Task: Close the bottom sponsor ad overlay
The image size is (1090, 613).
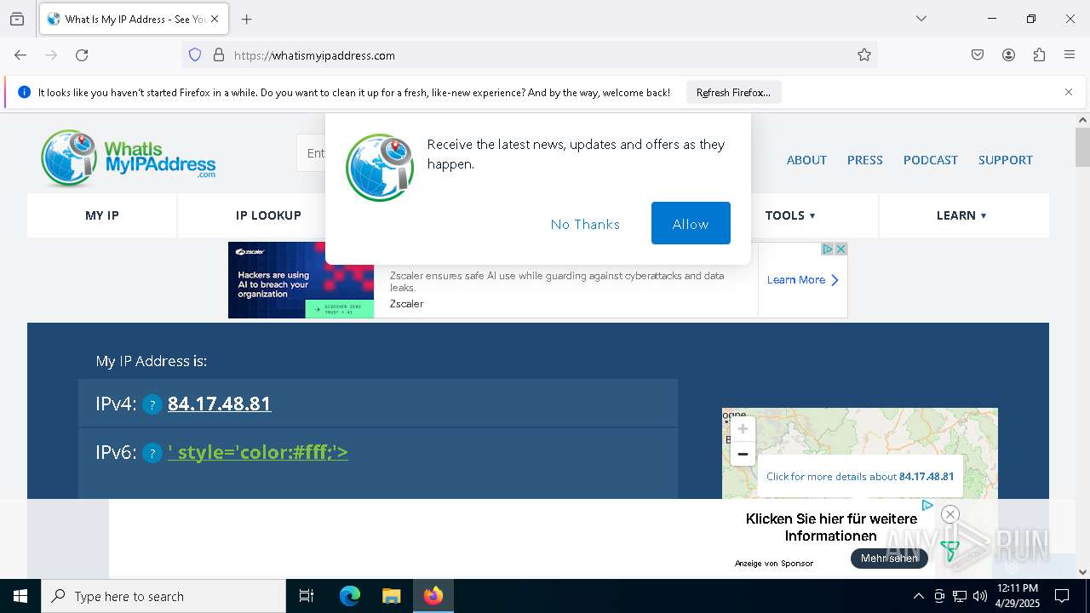Action: [x=950, y=513]
